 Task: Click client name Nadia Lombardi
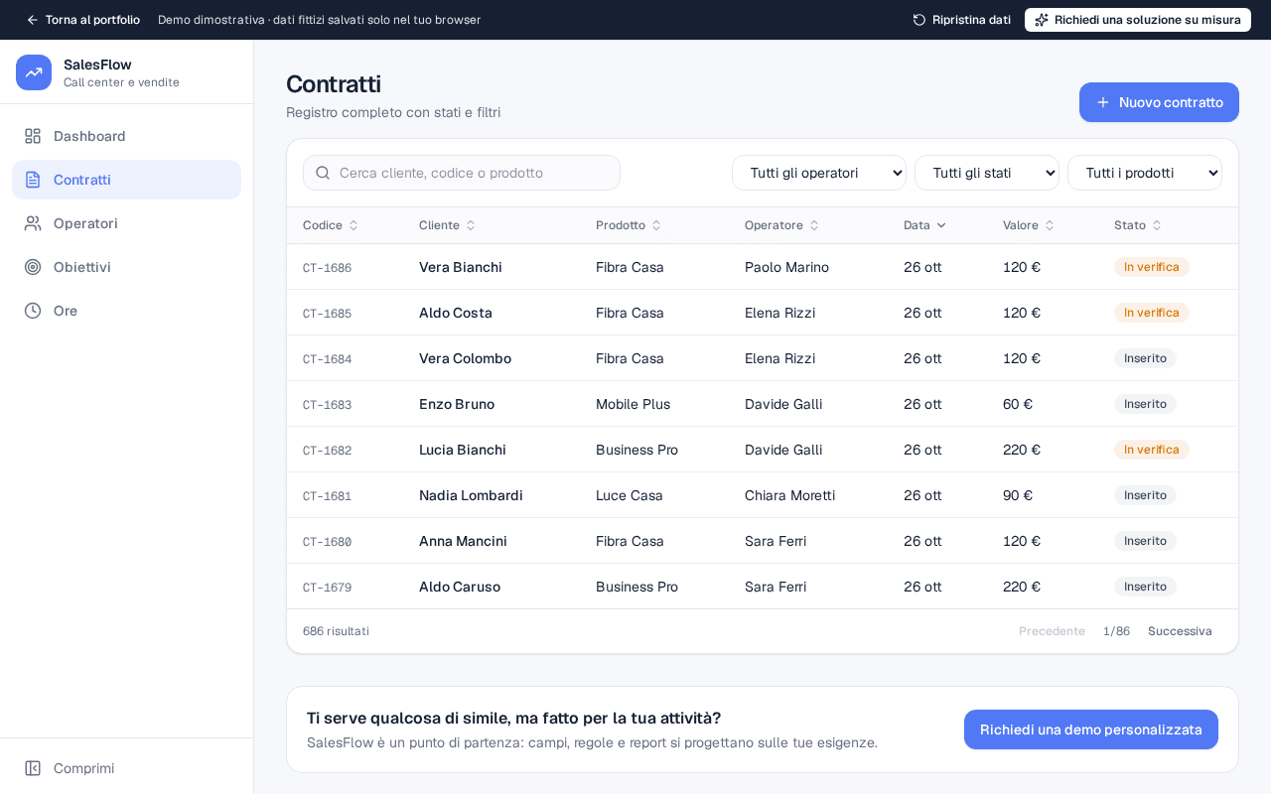point(471,495)
